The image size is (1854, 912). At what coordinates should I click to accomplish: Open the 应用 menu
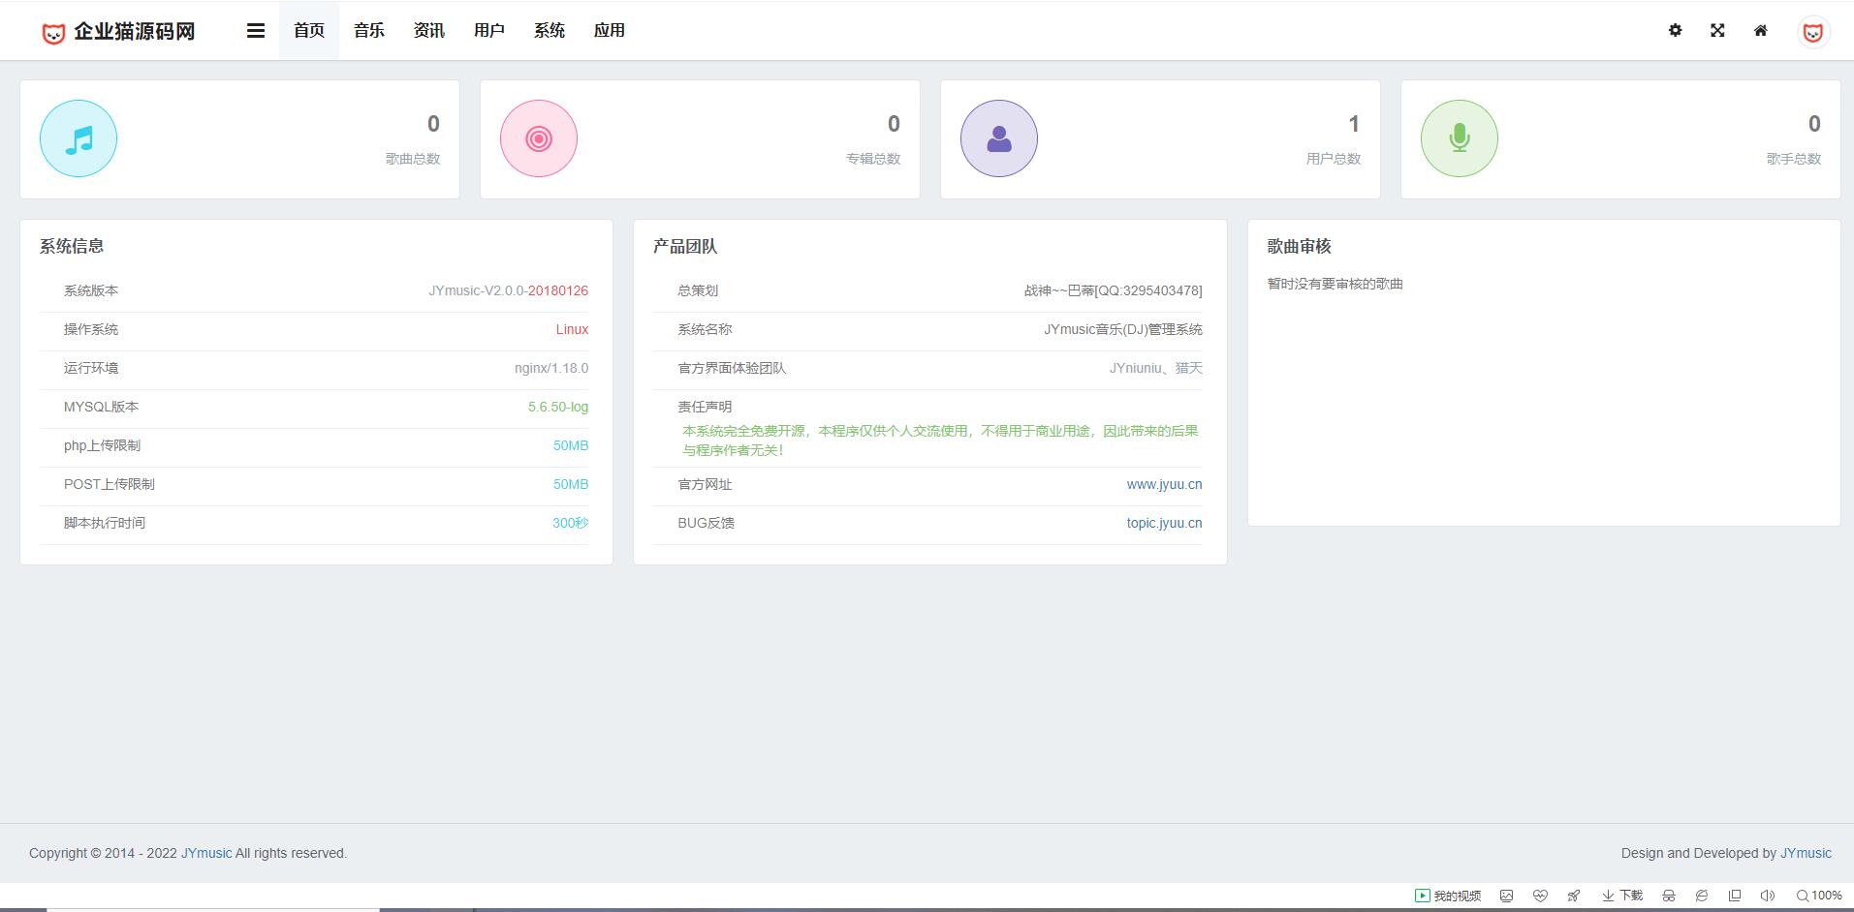tap(610, 31)
